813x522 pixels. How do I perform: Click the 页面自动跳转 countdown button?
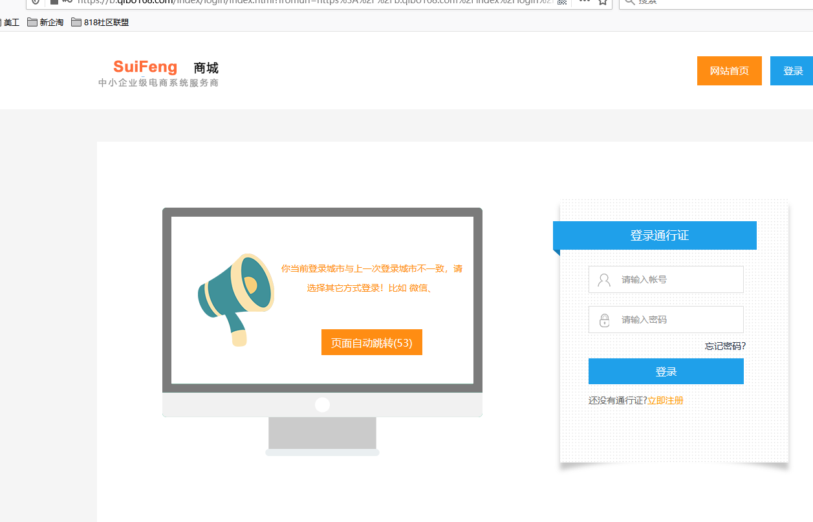pyautogui.click(x=371, y=343)
